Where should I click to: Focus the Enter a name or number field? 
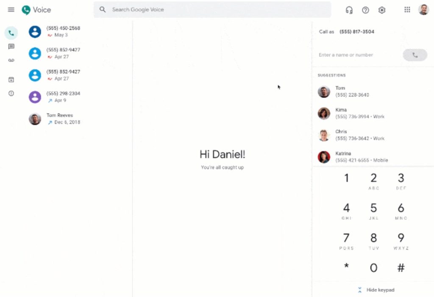(359, 55)
